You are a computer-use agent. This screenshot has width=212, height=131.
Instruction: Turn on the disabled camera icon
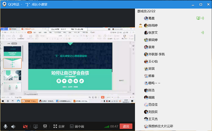(25, 126)
